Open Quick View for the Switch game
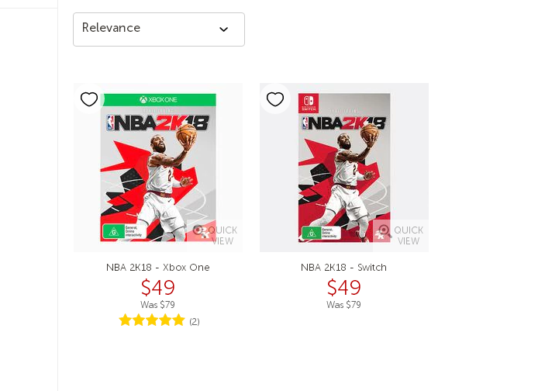 [x=401, y=236]
